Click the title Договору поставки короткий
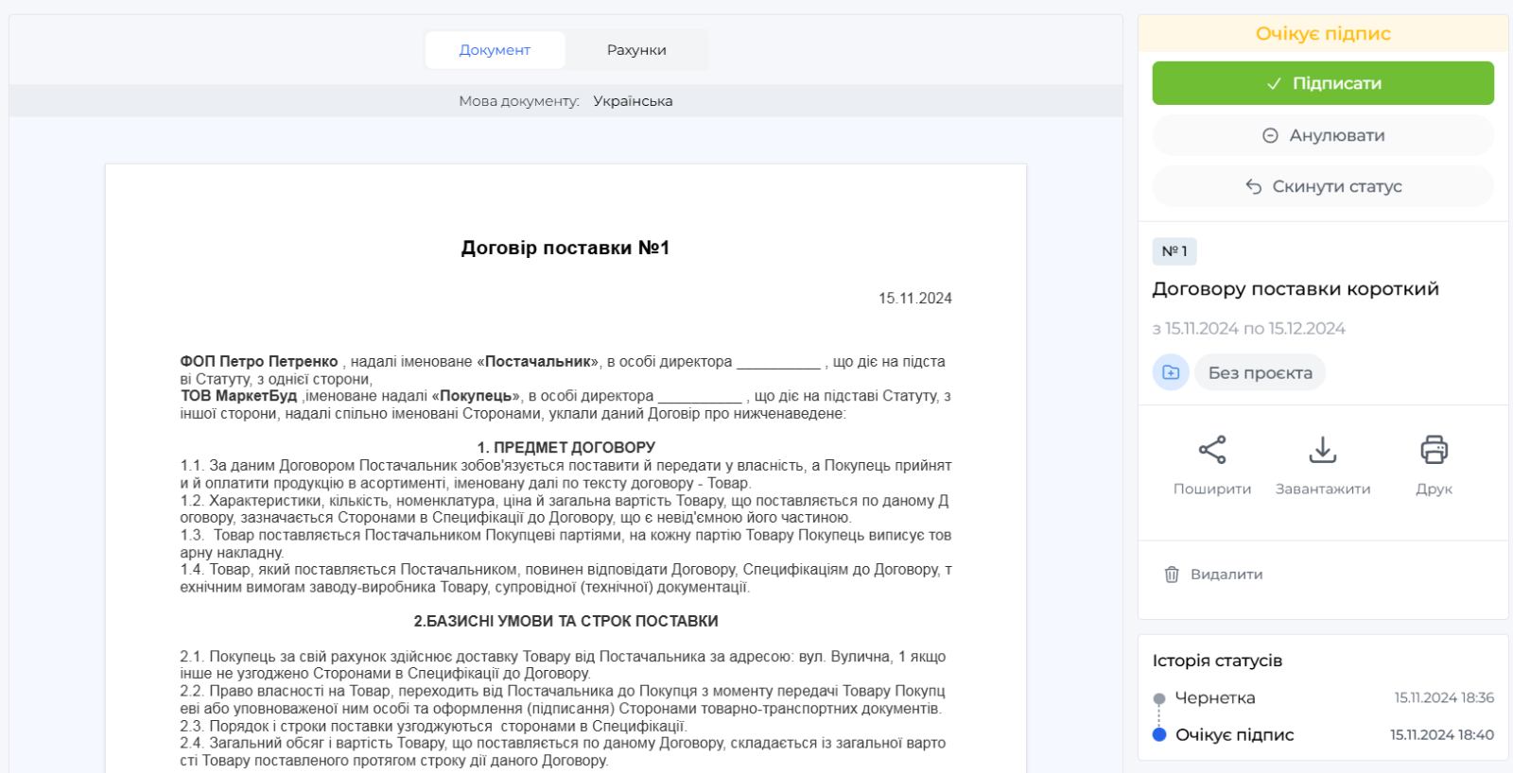Viewport: 1513px width, 773px height. click(1295, 289)
